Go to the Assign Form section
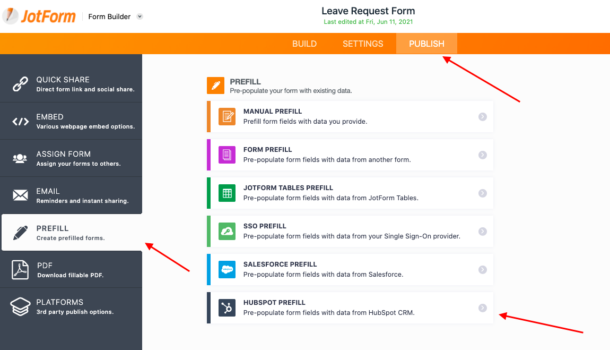Screen dimensions: 610x350 pos(71,158)
